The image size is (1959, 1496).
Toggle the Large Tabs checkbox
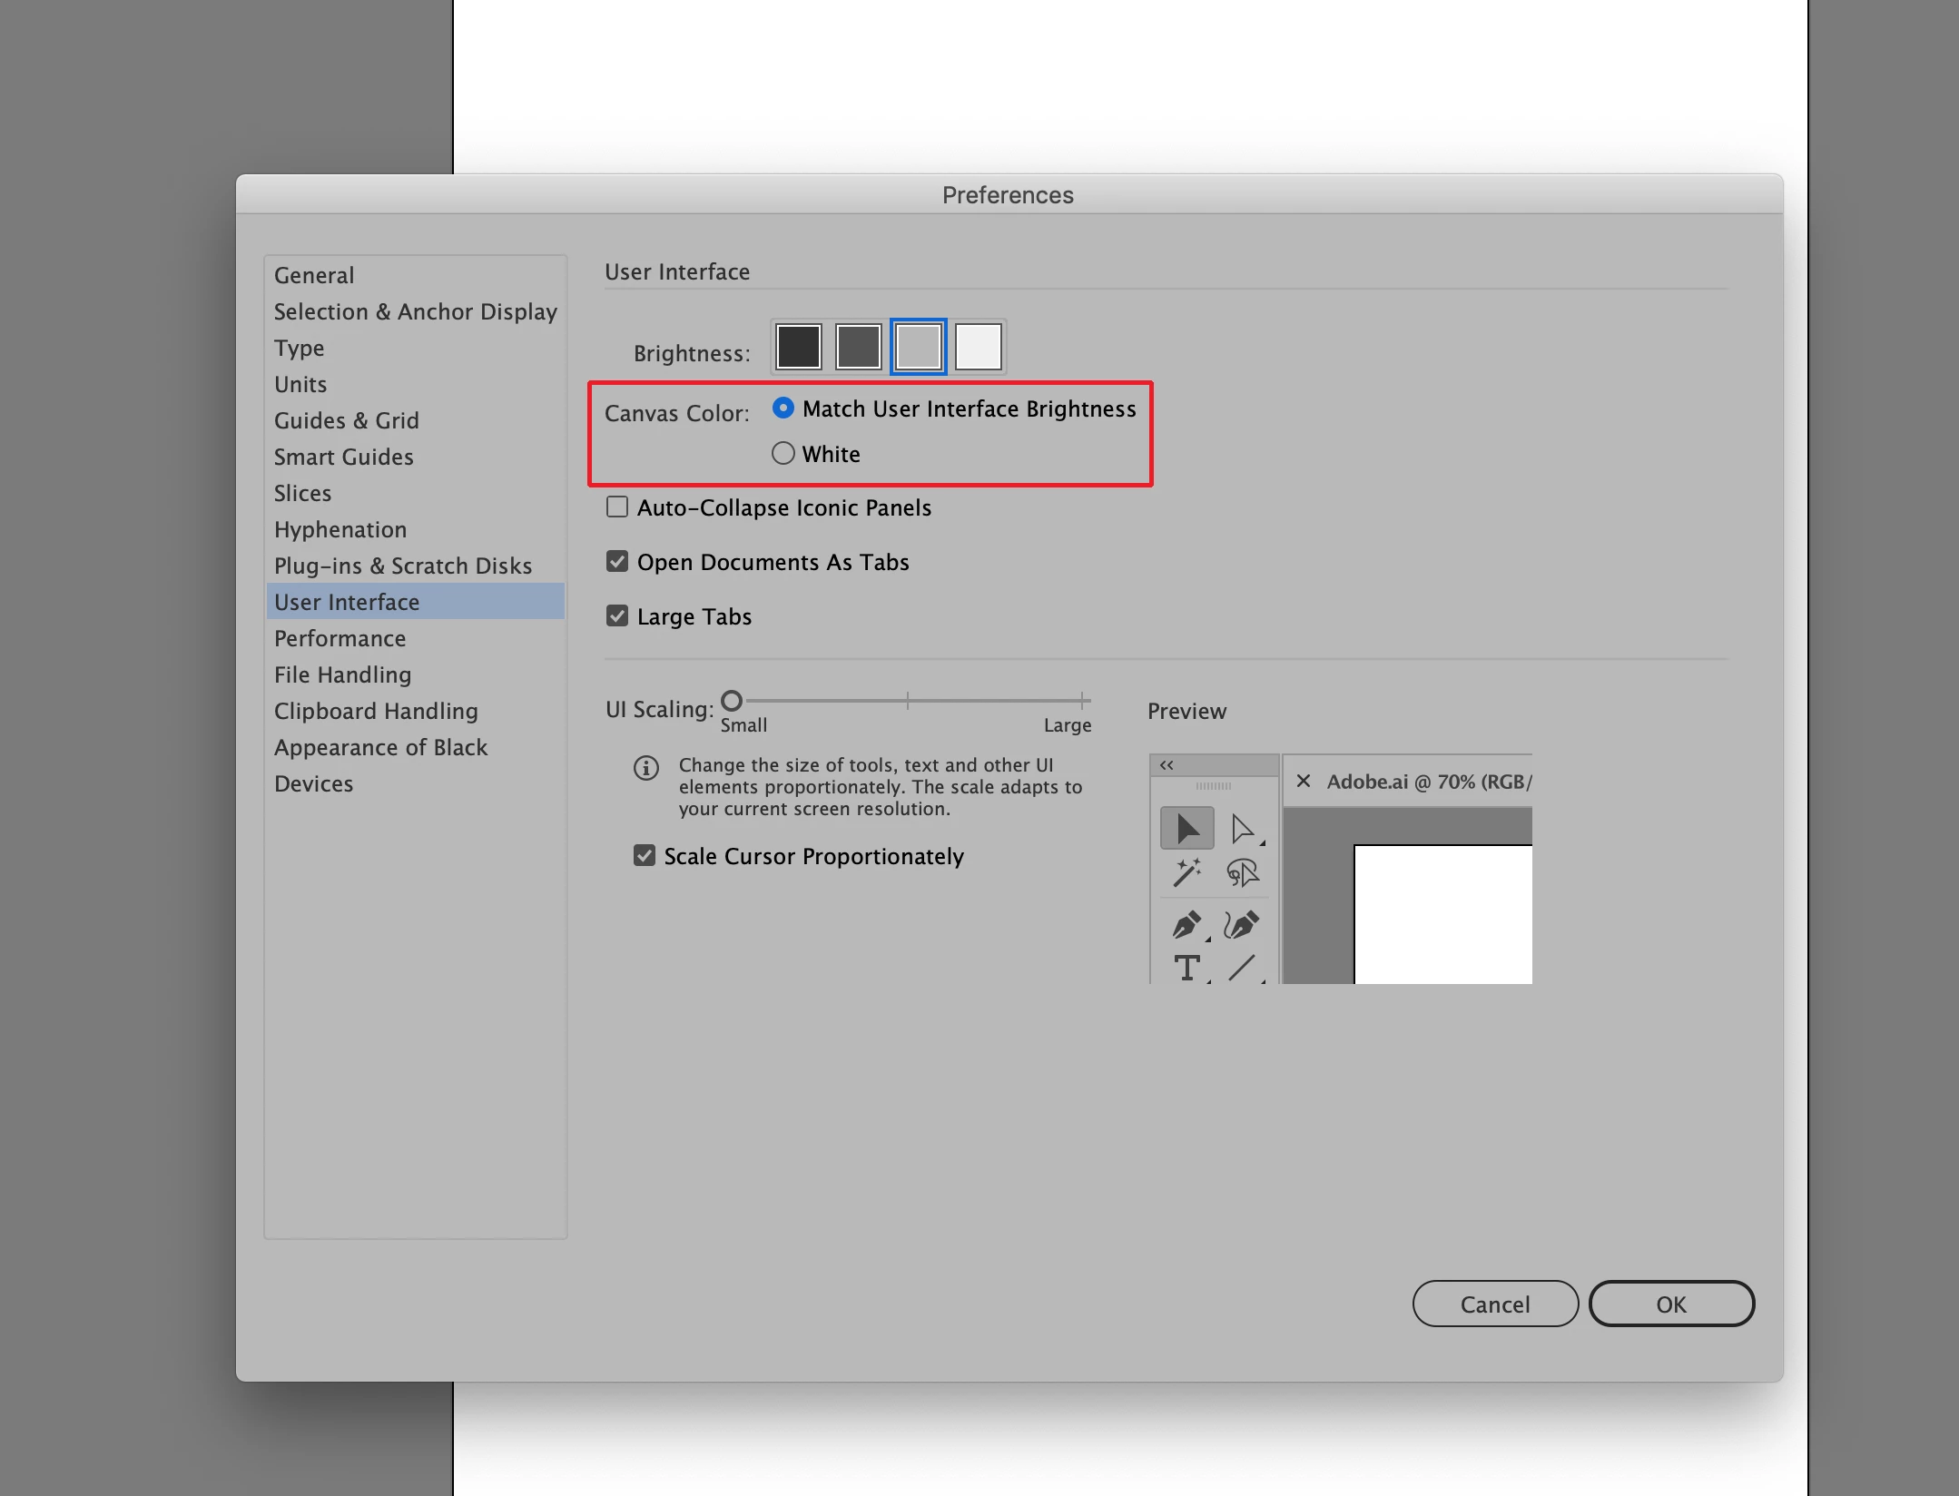(617, 615)
